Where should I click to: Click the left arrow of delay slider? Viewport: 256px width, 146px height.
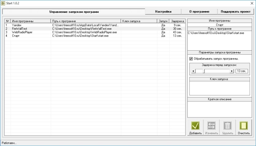tap(193, 71)
